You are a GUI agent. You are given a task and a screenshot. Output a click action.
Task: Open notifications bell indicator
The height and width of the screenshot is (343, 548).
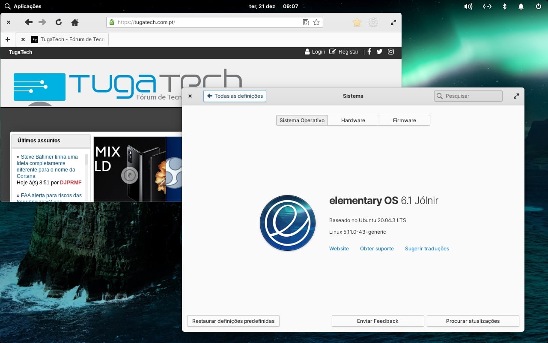point(521,6)
